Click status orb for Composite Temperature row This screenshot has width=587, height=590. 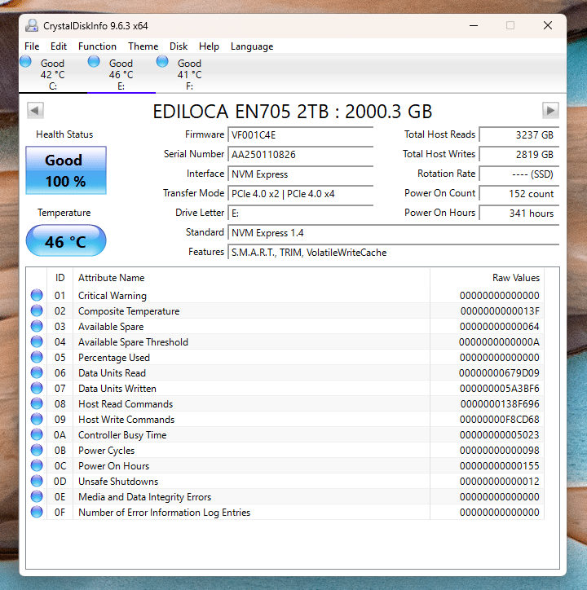(37, 310)
